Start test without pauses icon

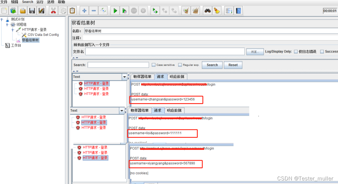[x=124, y=11]
